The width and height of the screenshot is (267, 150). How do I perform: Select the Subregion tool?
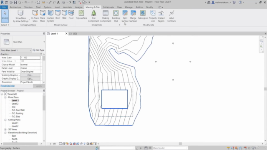[143, 15]
